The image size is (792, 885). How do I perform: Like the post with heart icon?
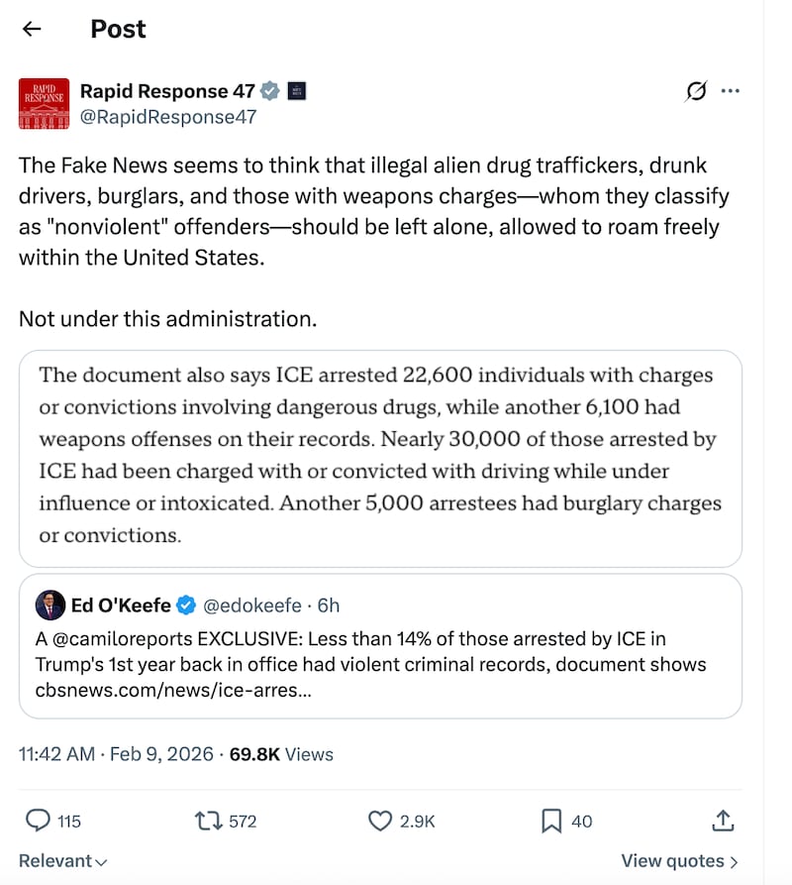pos(381,821)
